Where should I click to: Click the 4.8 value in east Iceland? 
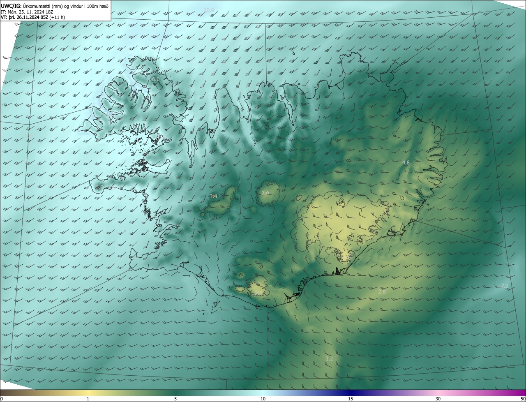pyautogui.click(x=406, y=163)
